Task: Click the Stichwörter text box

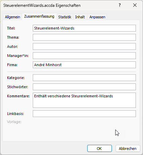Action: pyautogui.click(x=84, y=87)
